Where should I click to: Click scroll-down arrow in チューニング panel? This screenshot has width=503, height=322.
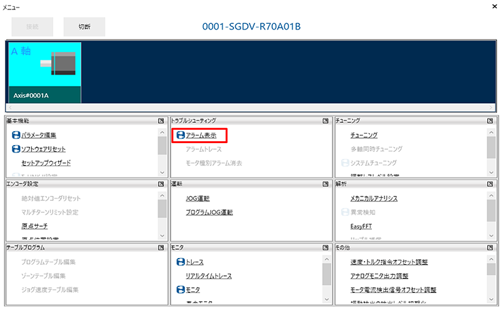(491, 173)
